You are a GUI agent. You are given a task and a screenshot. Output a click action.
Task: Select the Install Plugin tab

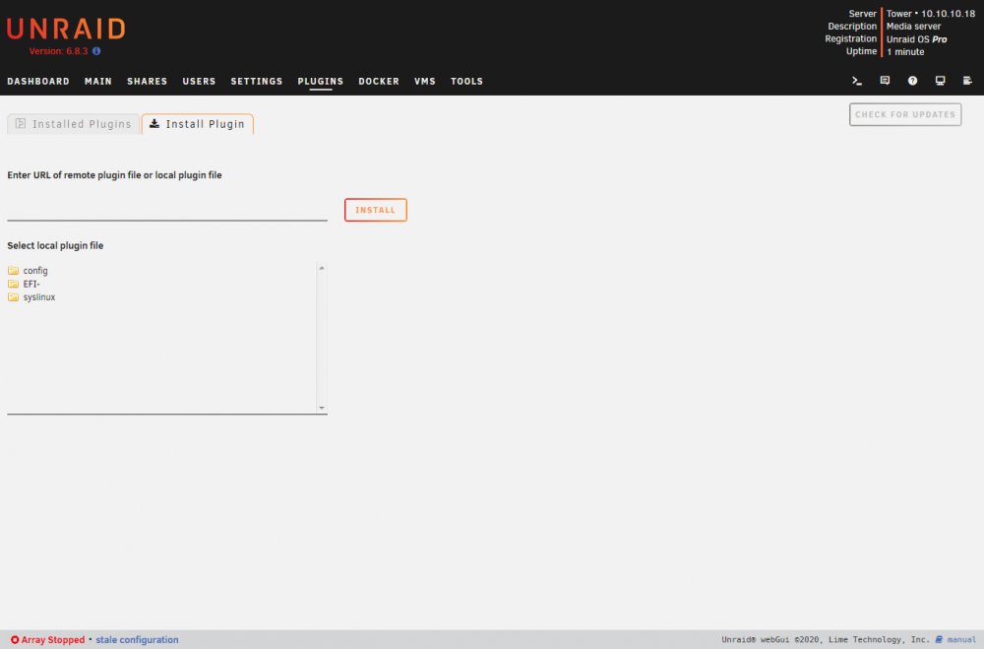click(x=198, y=124)
